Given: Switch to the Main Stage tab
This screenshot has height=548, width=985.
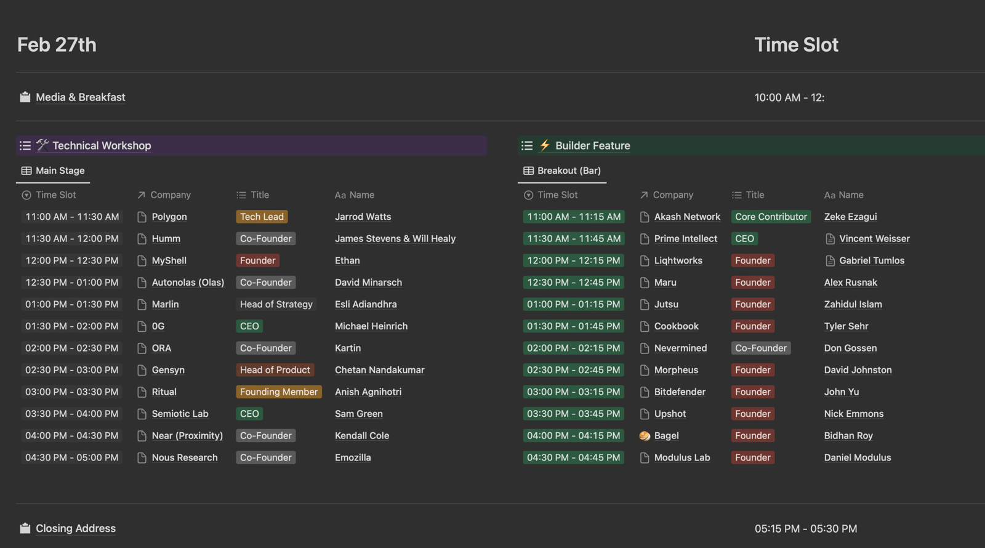Looking at the screenshot, I should [x=53, y=171].
